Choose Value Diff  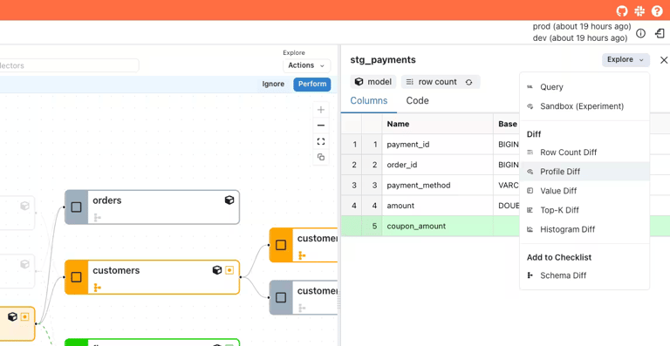[585, 191]
